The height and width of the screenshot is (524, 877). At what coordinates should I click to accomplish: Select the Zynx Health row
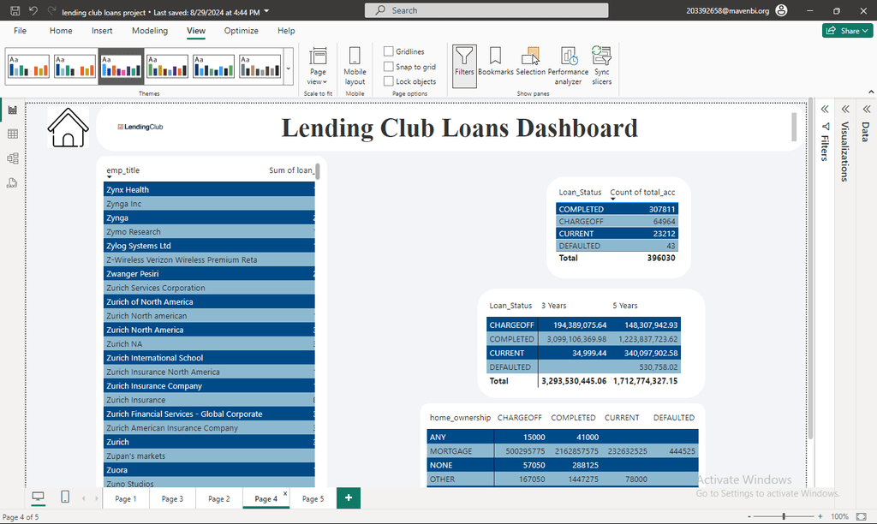click(209, 189)
